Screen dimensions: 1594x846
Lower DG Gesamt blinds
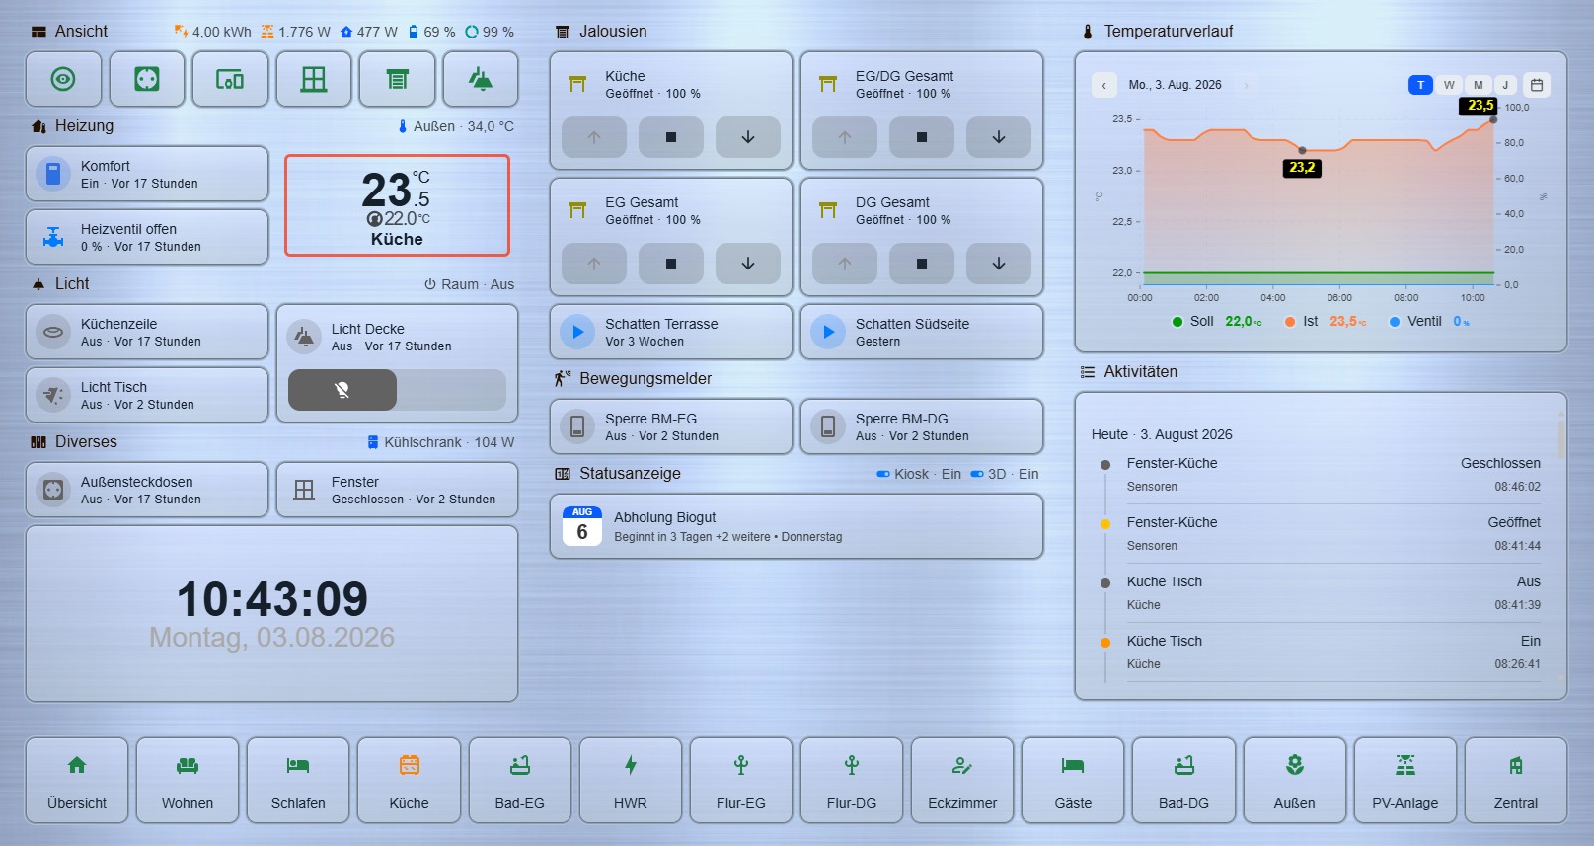(x=999, y=264)
